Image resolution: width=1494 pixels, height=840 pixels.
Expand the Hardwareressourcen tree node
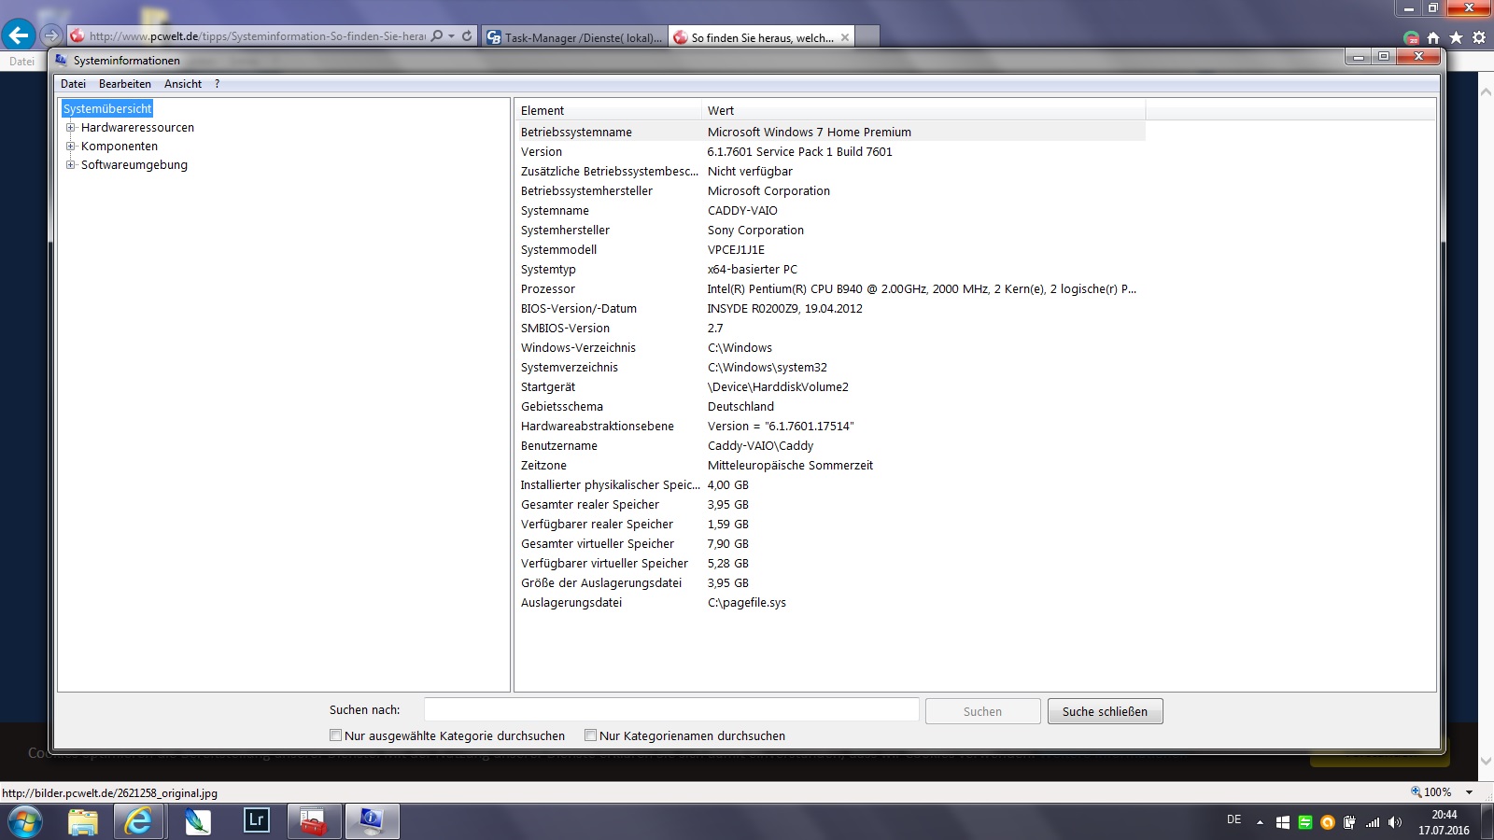point(70,128)
